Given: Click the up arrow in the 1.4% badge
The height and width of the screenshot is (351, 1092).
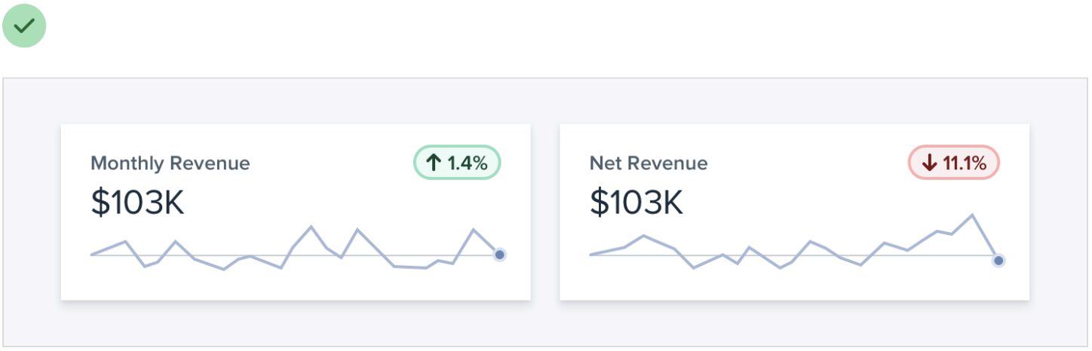Looking at the screenshot, I should pos(434,163).
